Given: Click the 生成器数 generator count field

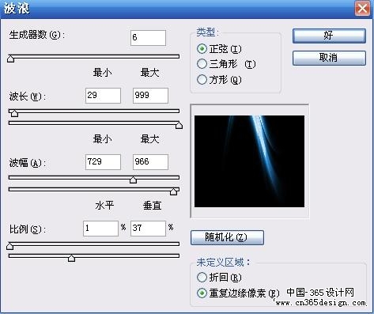Looking at the screenshot, I should 148,38.
